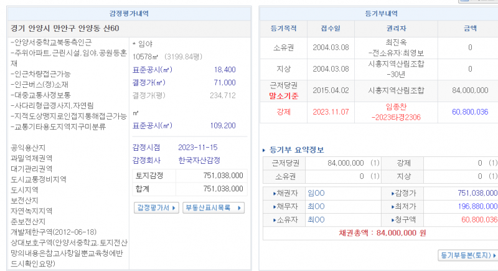Select the 감정평가내역 panel header
This screenshot has width=498, height=271.
pos(128,13)
